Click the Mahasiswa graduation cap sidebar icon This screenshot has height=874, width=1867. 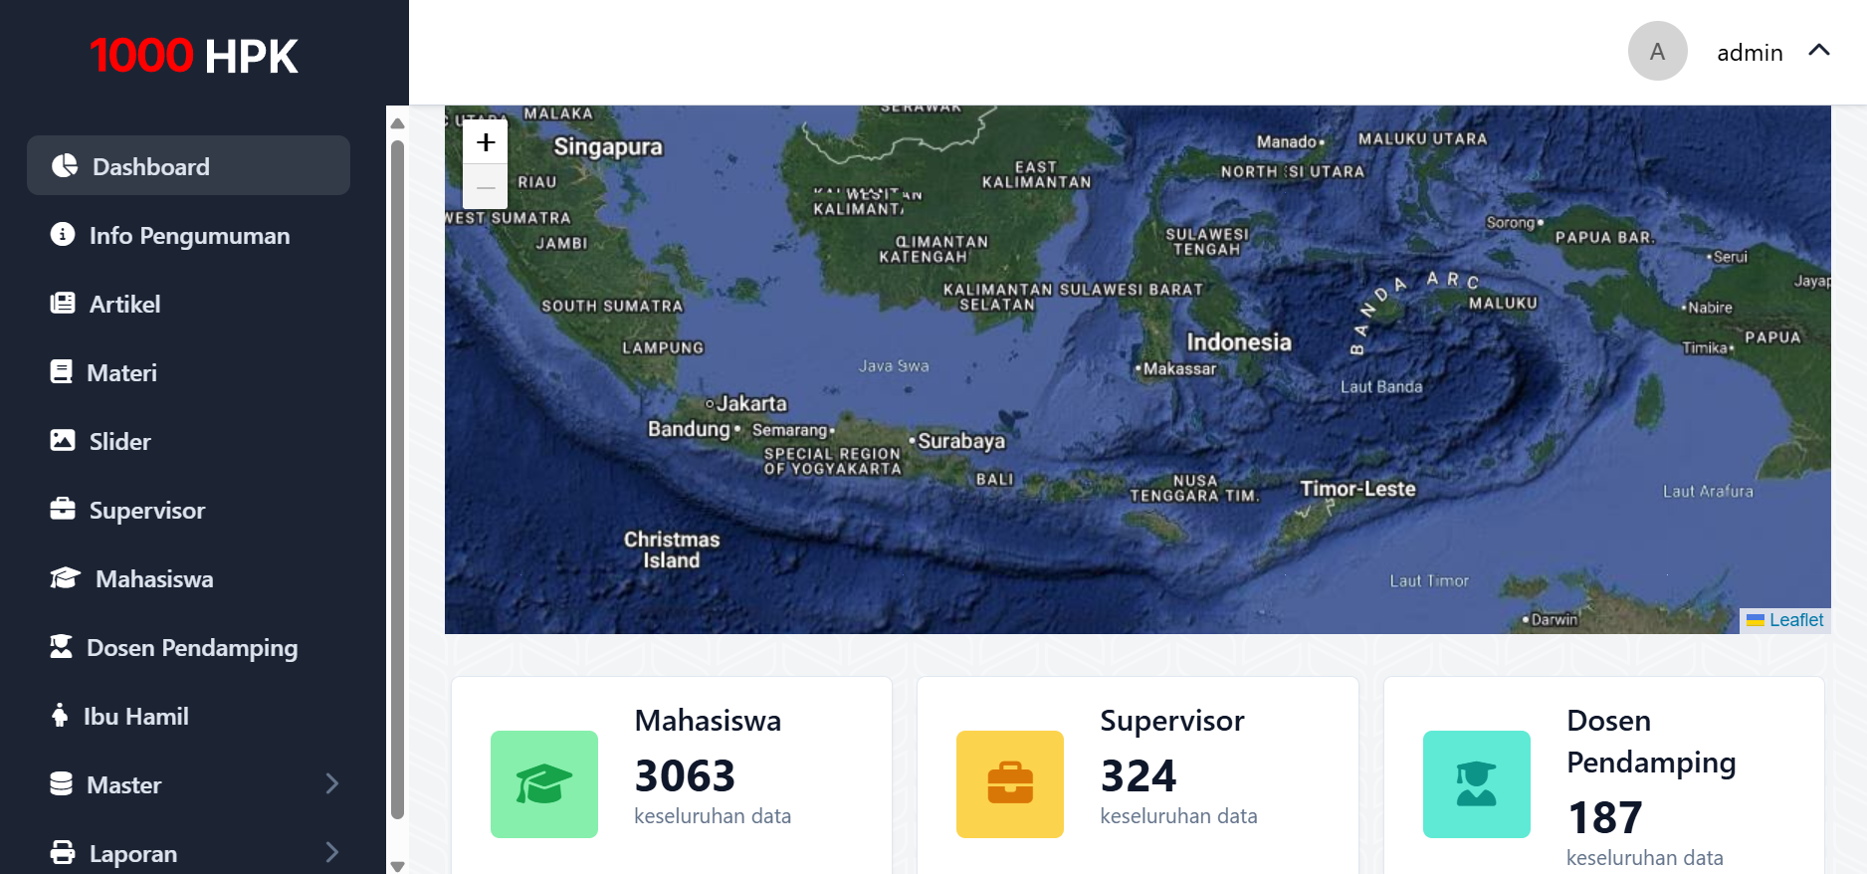tap(65, 578)
